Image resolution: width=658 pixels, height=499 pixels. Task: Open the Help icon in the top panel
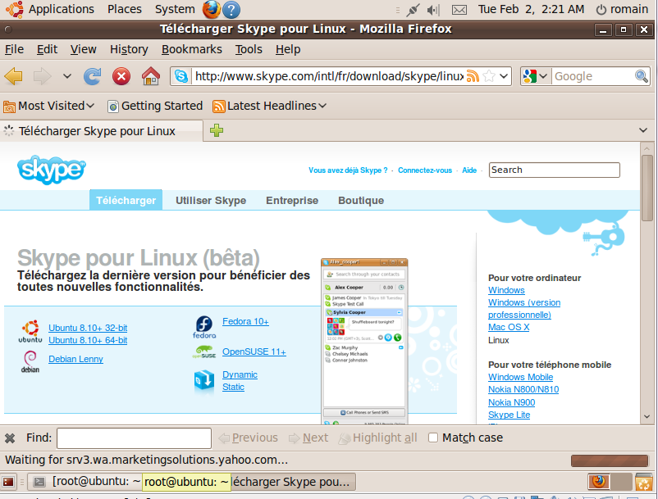click(x=231, y=10)
